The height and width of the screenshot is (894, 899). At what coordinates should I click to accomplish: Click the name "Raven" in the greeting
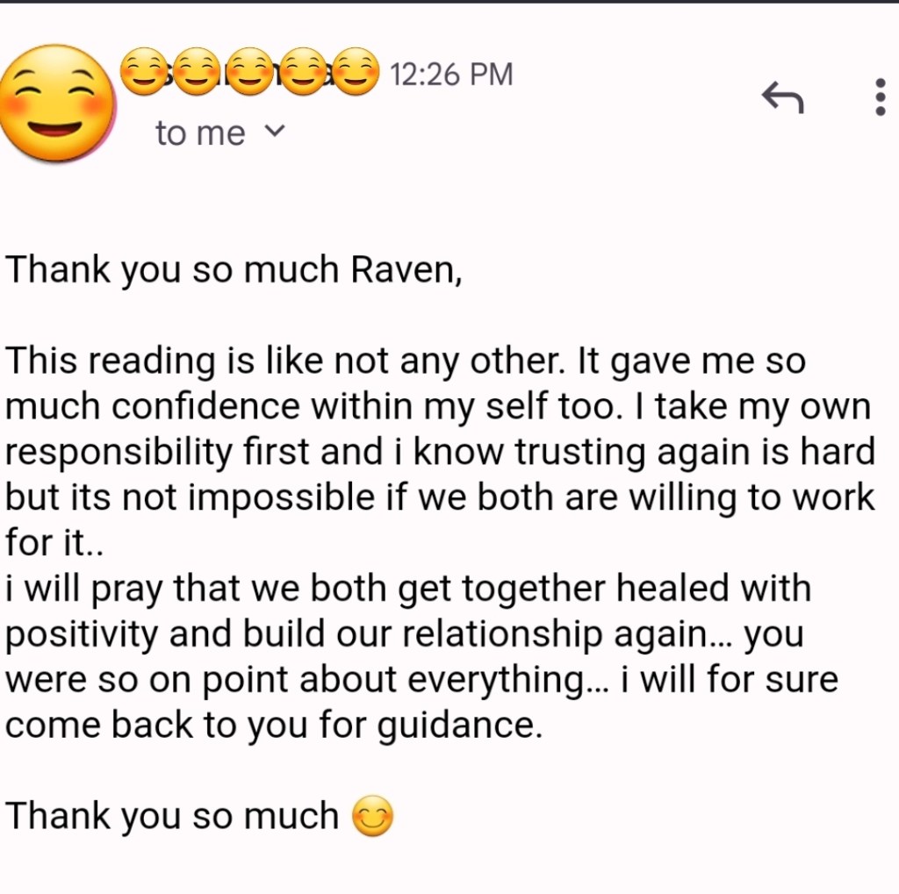(404, 270)
